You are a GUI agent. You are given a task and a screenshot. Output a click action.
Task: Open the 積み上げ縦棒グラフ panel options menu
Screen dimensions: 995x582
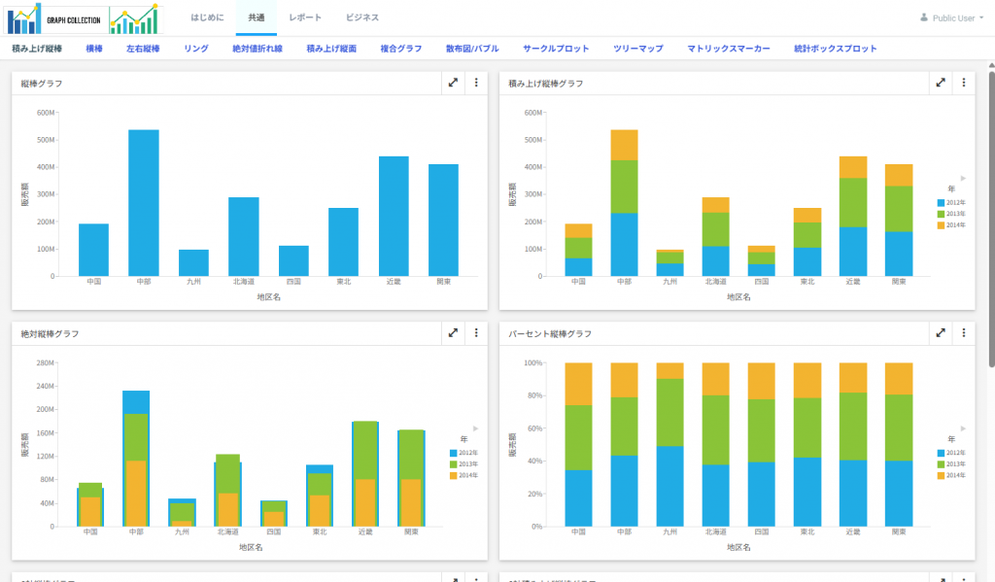(x=963, y=83)
